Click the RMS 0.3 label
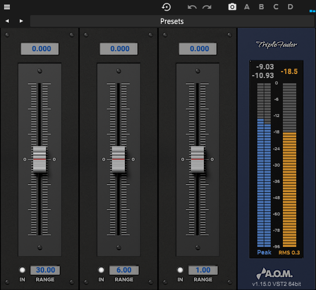 pyautogui.click(x=289, y=252)
